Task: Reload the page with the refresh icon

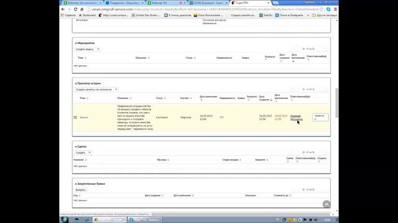Action: (x=75, y=9)
